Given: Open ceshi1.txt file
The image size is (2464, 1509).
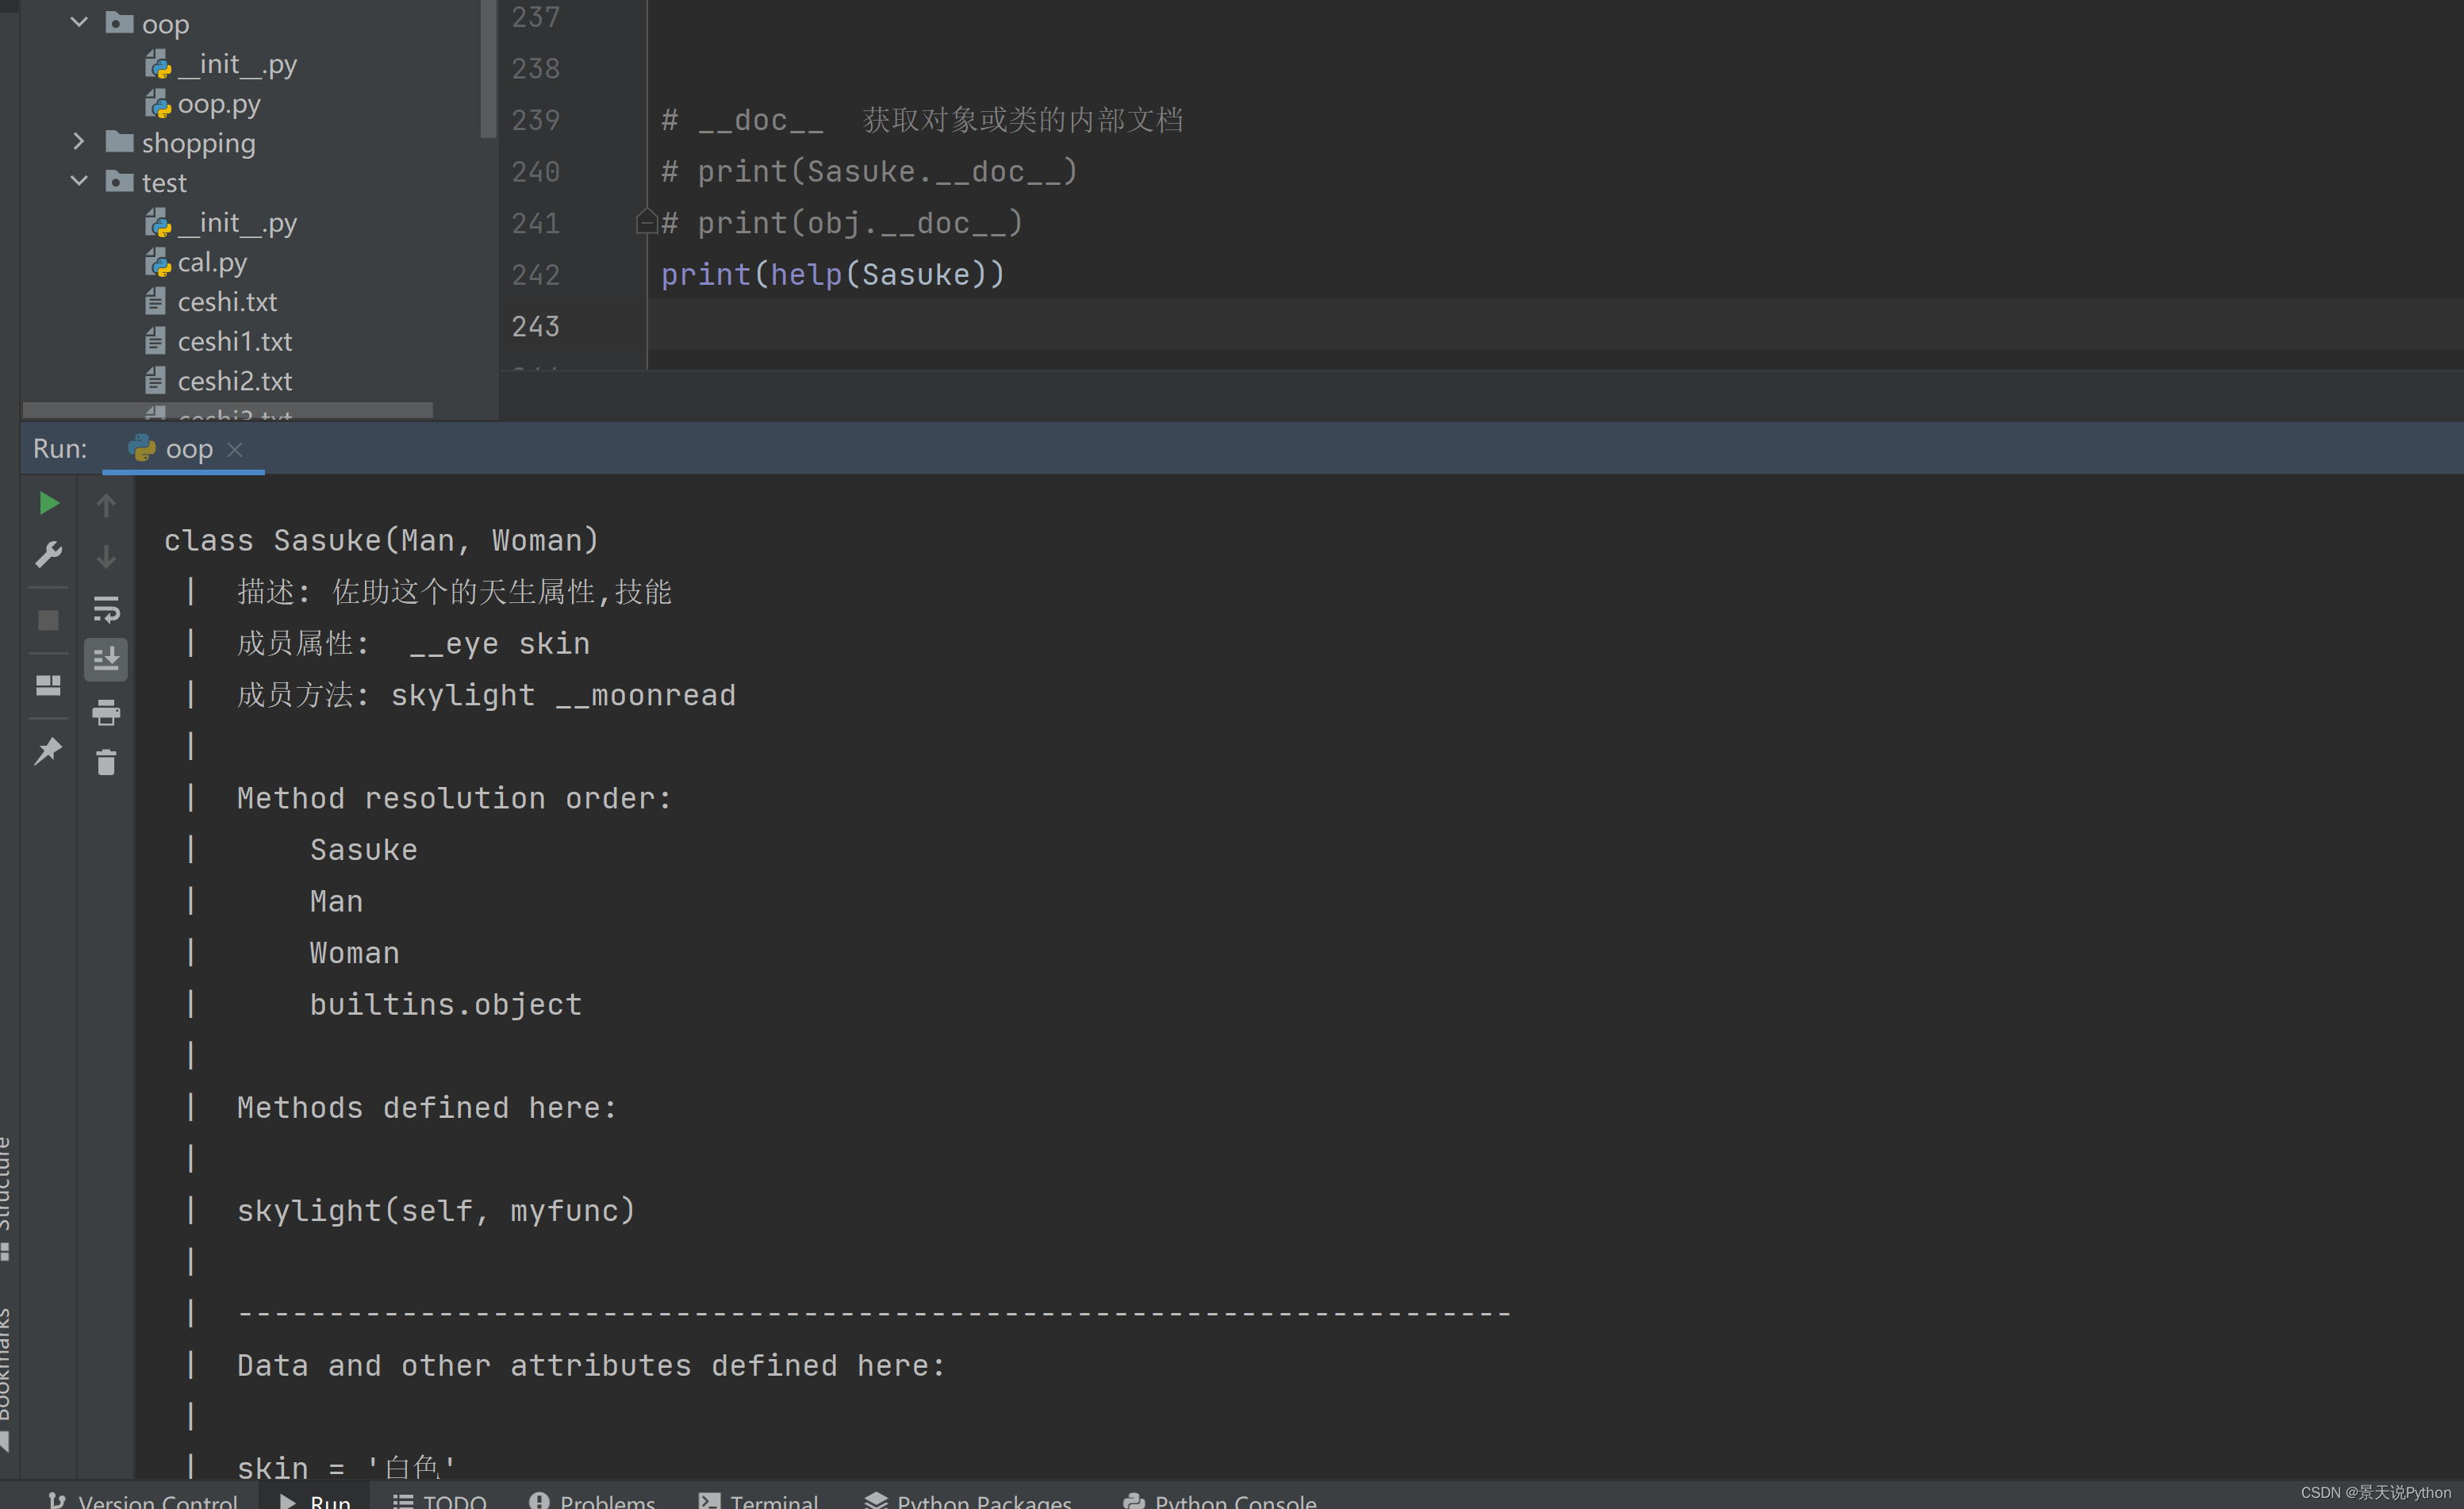Looking at the screenshot, I should (x=235, y=341).
